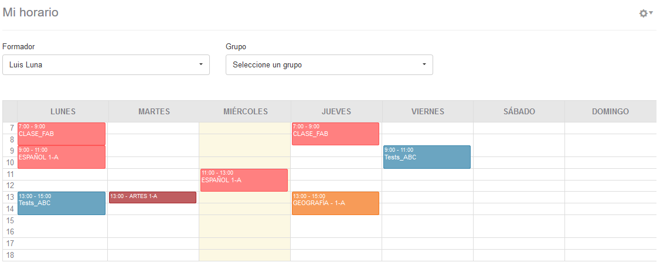This screenshot has height=269, width=660.
Task: Select the DOMINGO column header
Action: point(610,111)
